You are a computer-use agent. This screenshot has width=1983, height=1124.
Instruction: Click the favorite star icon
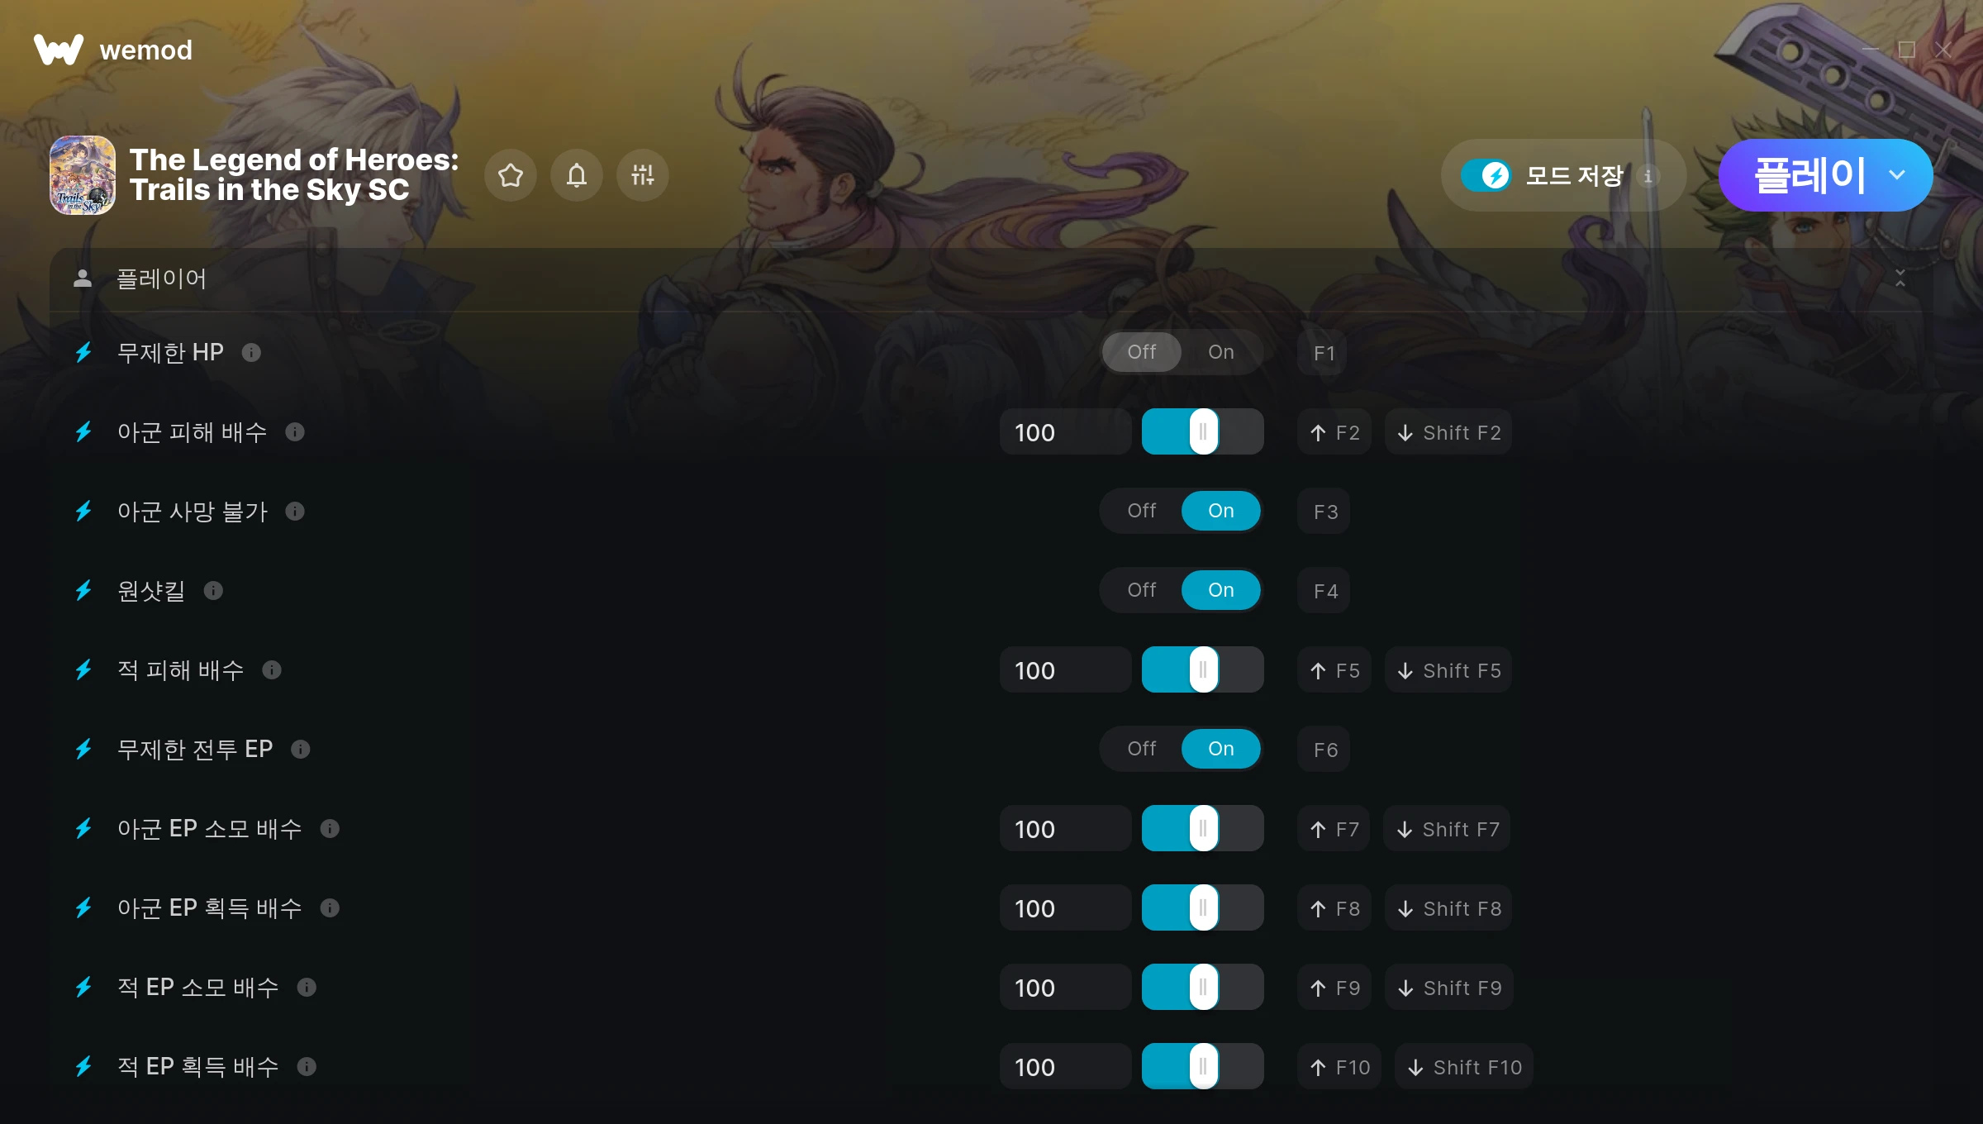tap(511, 175)
